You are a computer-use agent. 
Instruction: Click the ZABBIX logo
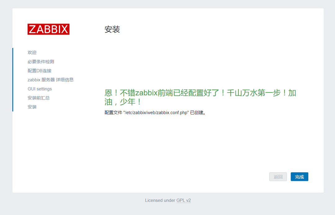pyautogui.click(x=48, y=29)
